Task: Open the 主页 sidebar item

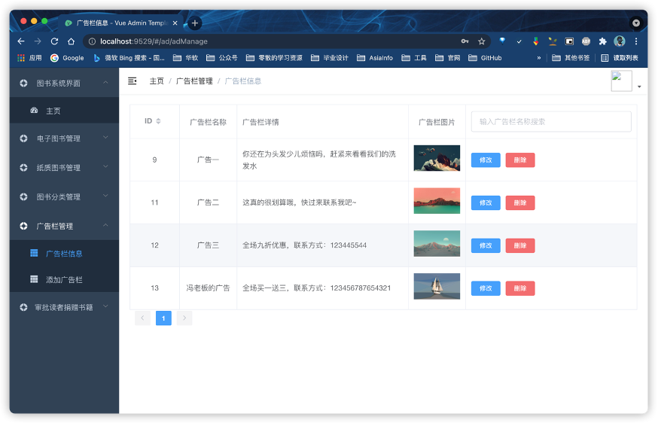Action: (x=64, y=111)
